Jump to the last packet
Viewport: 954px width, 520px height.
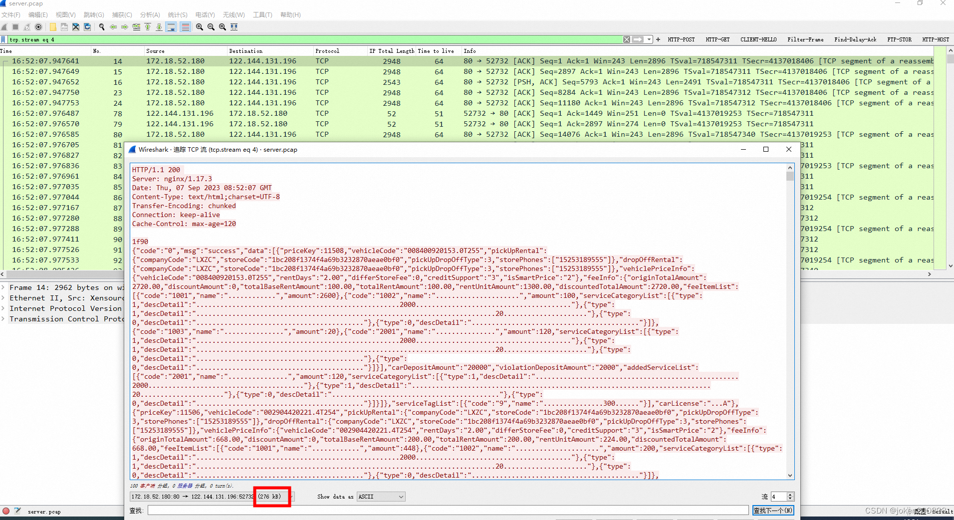tap(159, 27)
